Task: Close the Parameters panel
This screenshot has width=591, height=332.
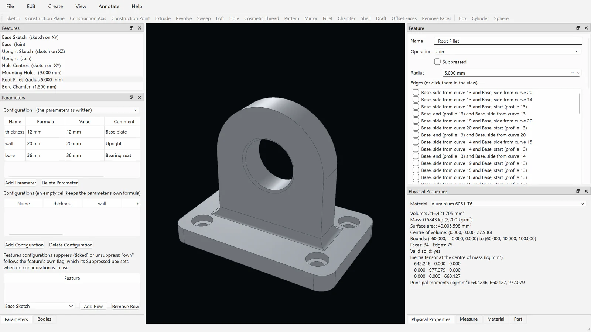Action: click(139, 97)
